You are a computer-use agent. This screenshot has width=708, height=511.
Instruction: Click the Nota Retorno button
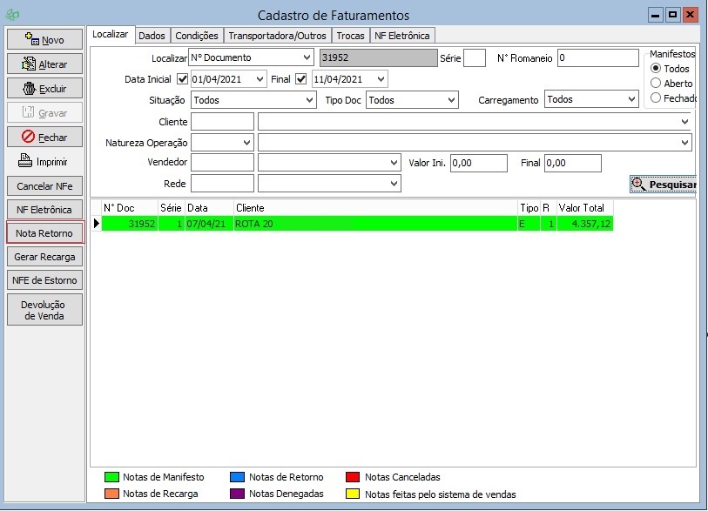pyautogui.click(x=44, y=232)
